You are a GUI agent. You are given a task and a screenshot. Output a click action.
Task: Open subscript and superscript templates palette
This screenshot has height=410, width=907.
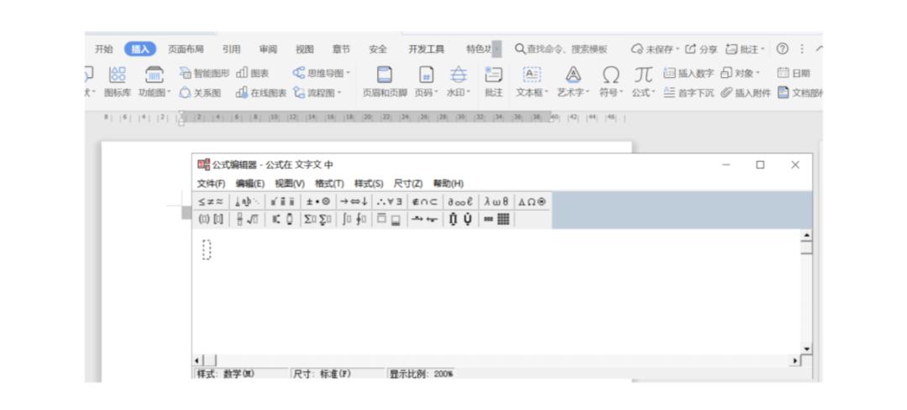point(283,219)
